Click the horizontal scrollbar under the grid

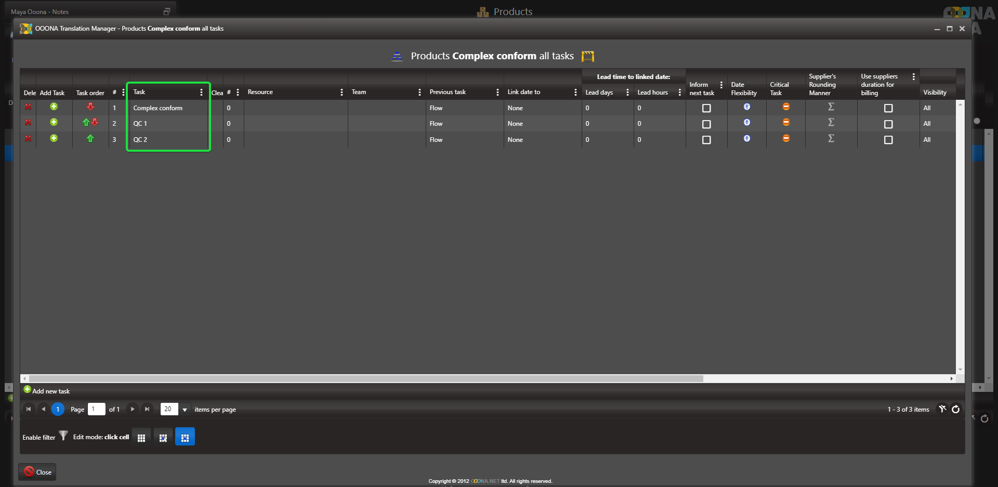364,378
